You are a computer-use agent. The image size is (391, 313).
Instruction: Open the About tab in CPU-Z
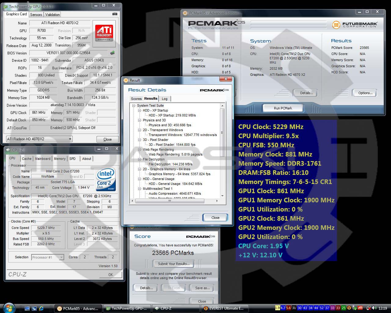86,159
